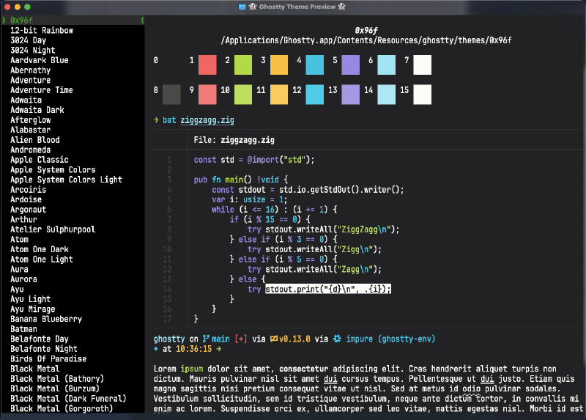The image size is (586, 420).
Task: Choose the Aurora theme
Action: (x=23, y=279)
